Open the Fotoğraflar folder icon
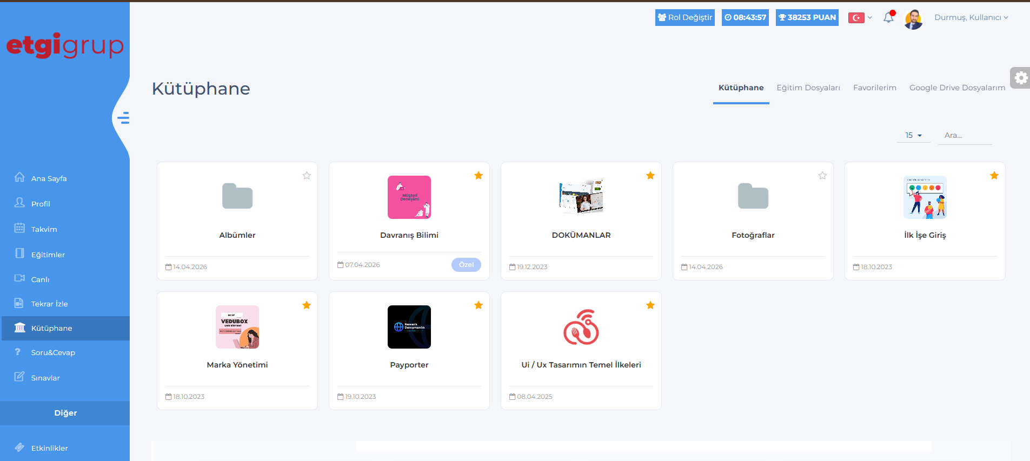Image resolution: width=1030 pixels, height=461 pixels. tap(753, 196)
